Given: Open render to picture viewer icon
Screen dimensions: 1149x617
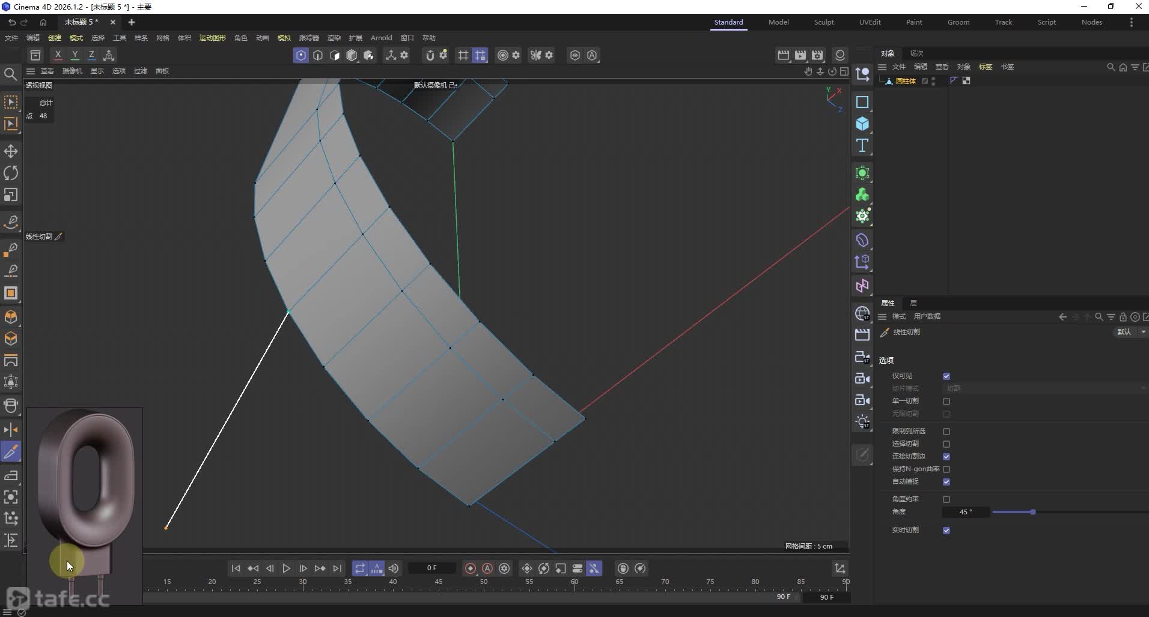Looking at the screenshot, I should point(800,55).
